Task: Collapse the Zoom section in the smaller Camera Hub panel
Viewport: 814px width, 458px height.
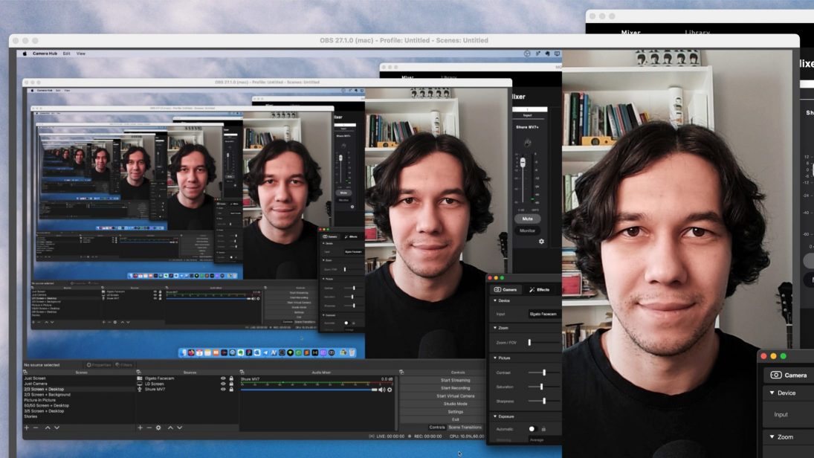Action: point(495,328)
